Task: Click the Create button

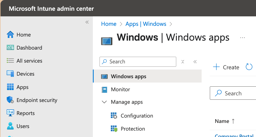Action: point(226,67)
